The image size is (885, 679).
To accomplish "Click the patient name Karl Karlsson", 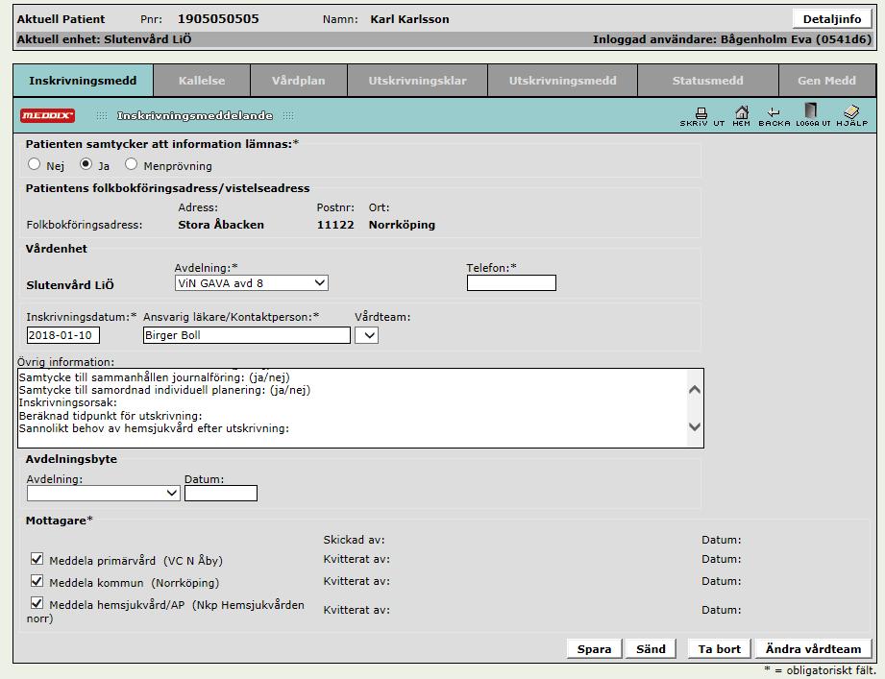I will pyautogui.click(x=409, y=19).
